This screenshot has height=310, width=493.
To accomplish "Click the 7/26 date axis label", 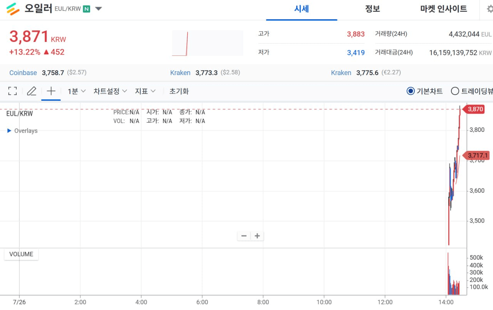I will point(19,302).
